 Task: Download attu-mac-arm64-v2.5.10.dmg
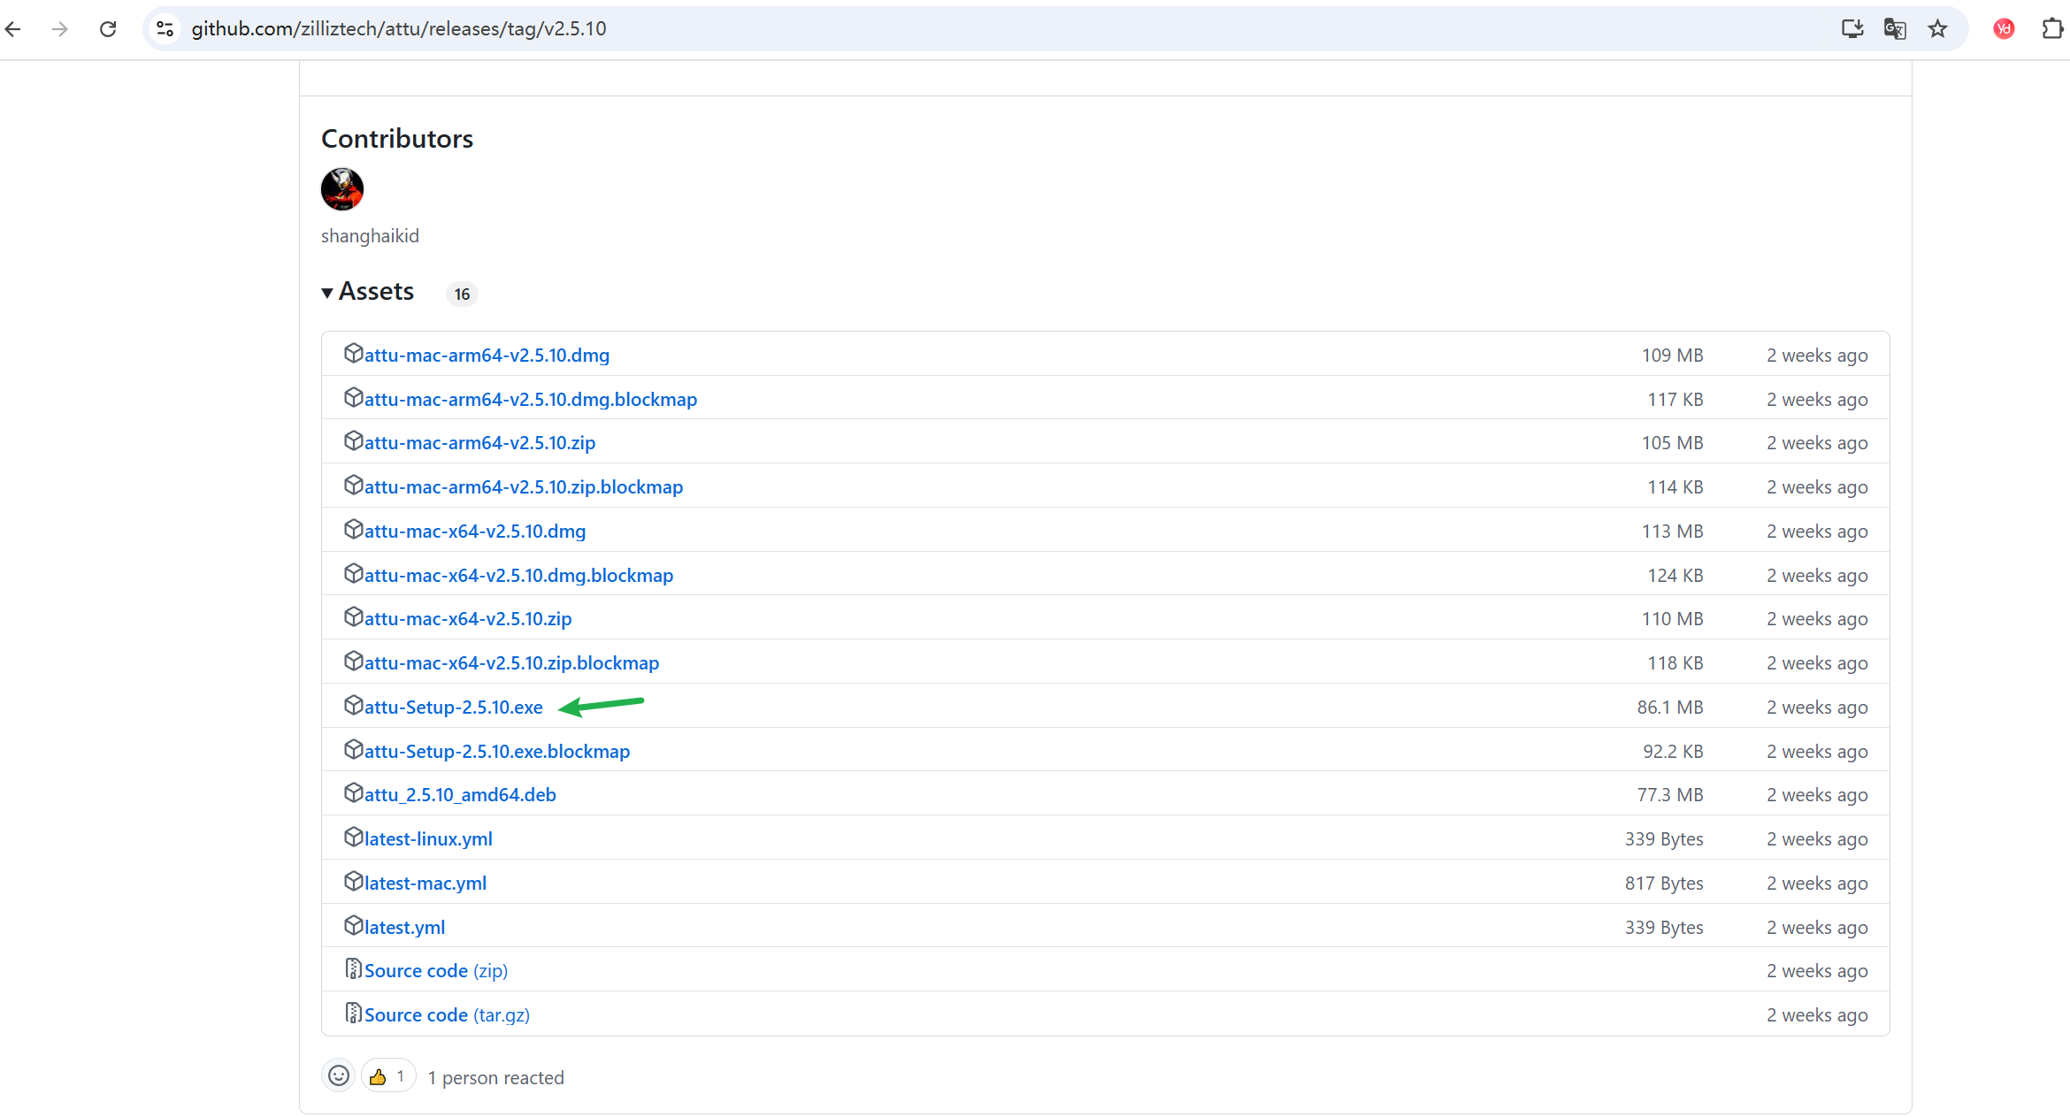tap(487, 356)
